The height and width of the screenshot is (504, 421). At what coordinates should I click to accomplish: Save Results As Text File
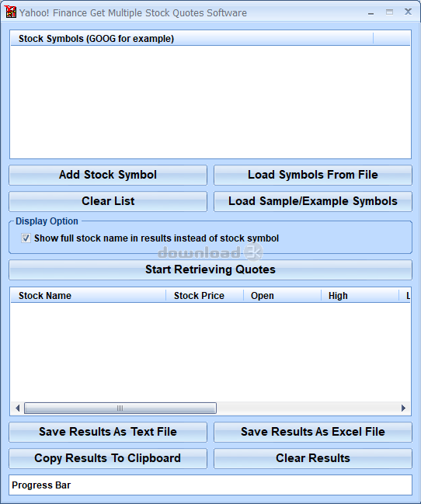click(108, 432)
